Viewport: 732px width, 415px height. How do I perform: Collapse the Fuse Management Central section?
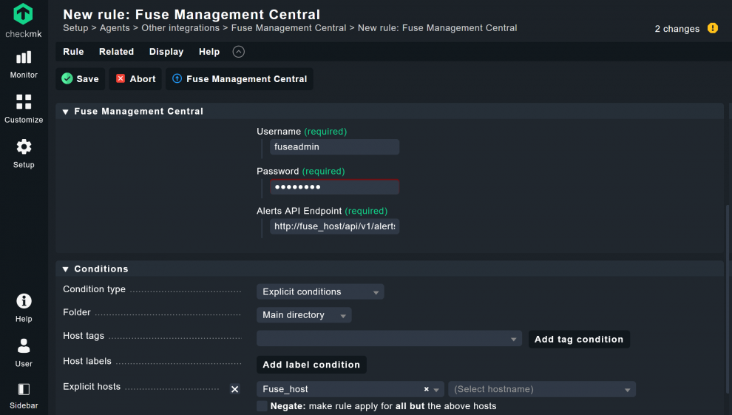click(65, 112)
